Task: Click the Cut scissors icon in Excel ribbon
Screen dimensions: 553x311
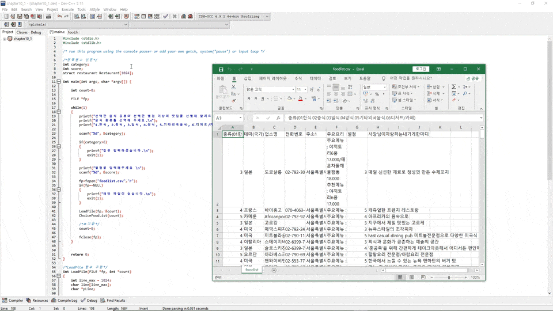Action: click(x=233, y=87)
